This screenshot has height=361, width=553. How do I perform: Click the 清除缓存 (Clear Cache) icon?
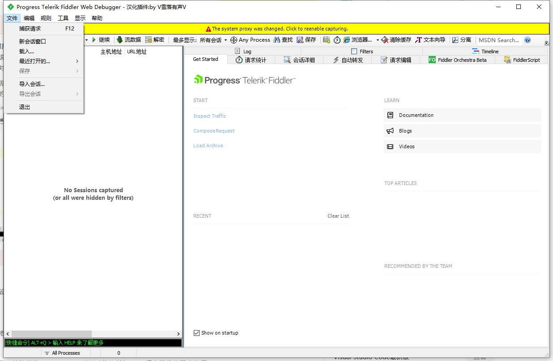tap(385, 40)
